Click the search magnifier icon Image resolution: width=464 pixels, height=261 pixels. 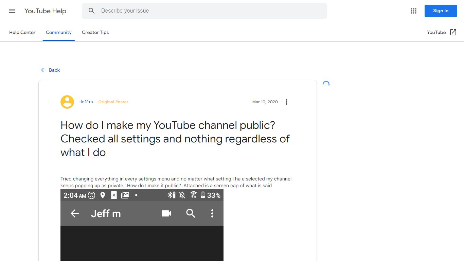(x=91, y=11)
